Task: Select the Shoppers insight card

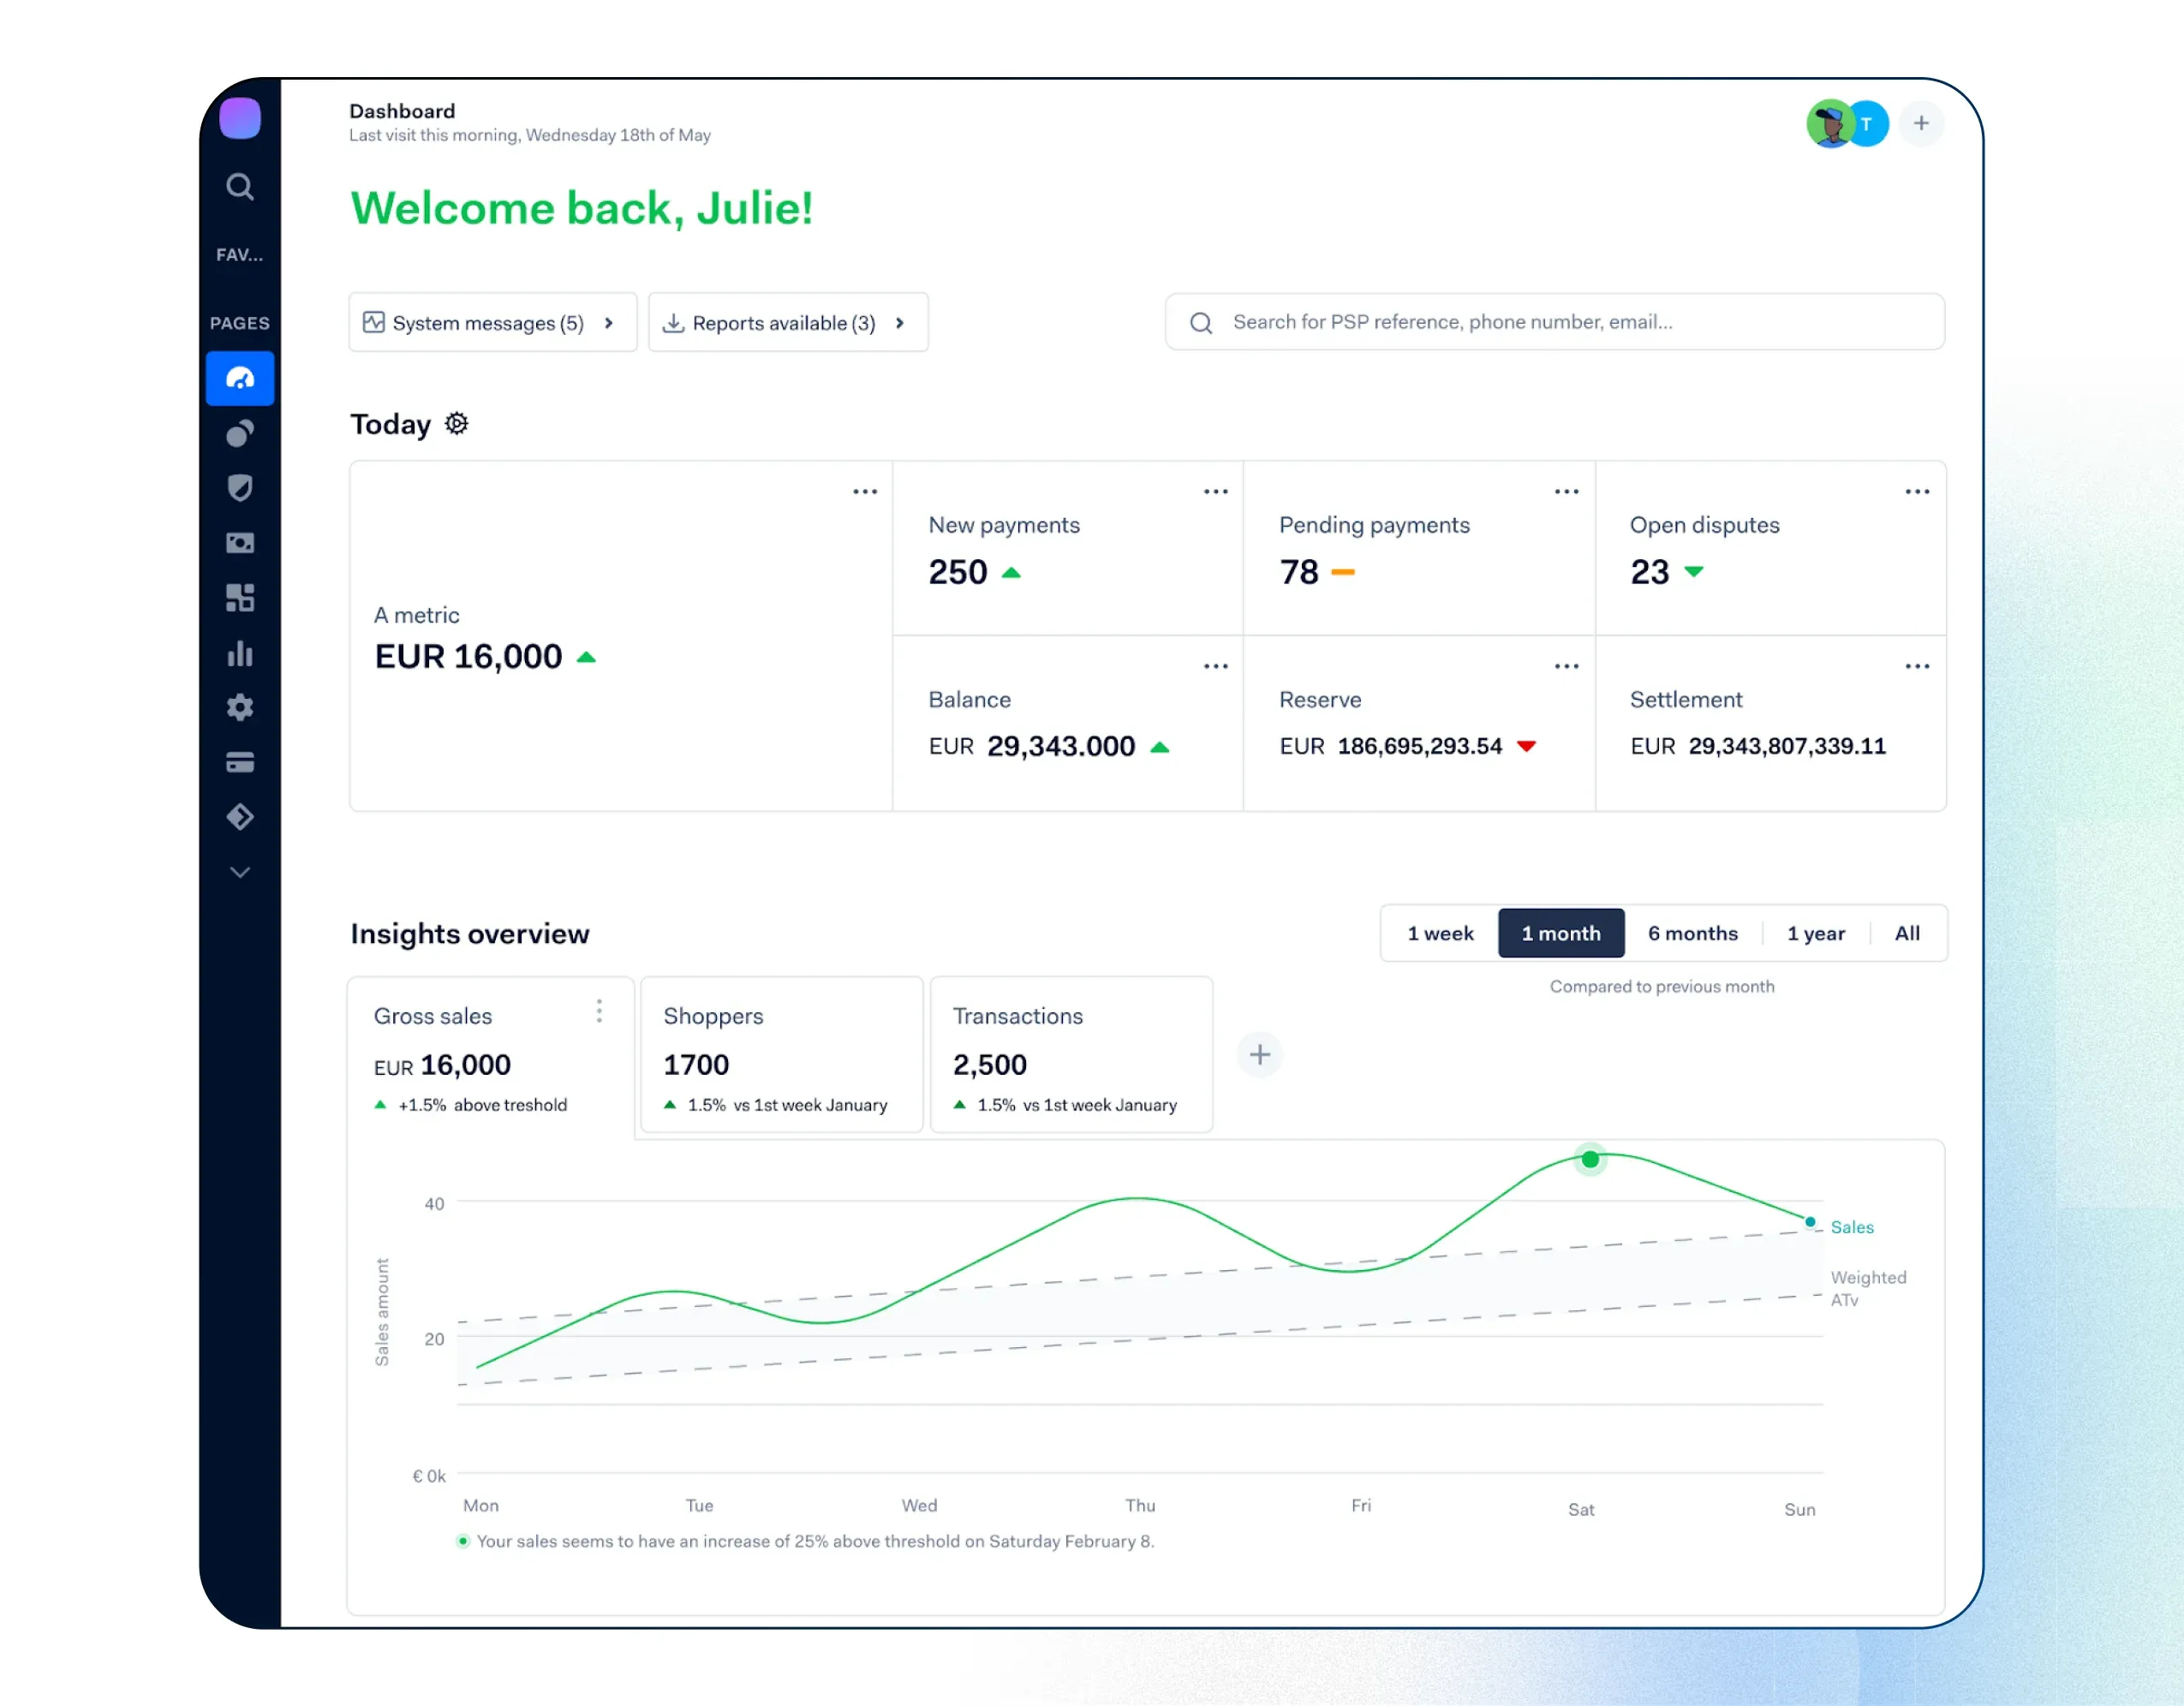Action: 781,1054
